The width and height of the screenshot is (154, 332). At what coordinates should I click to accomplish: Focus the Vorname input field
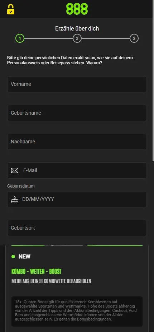coord(77,84)
